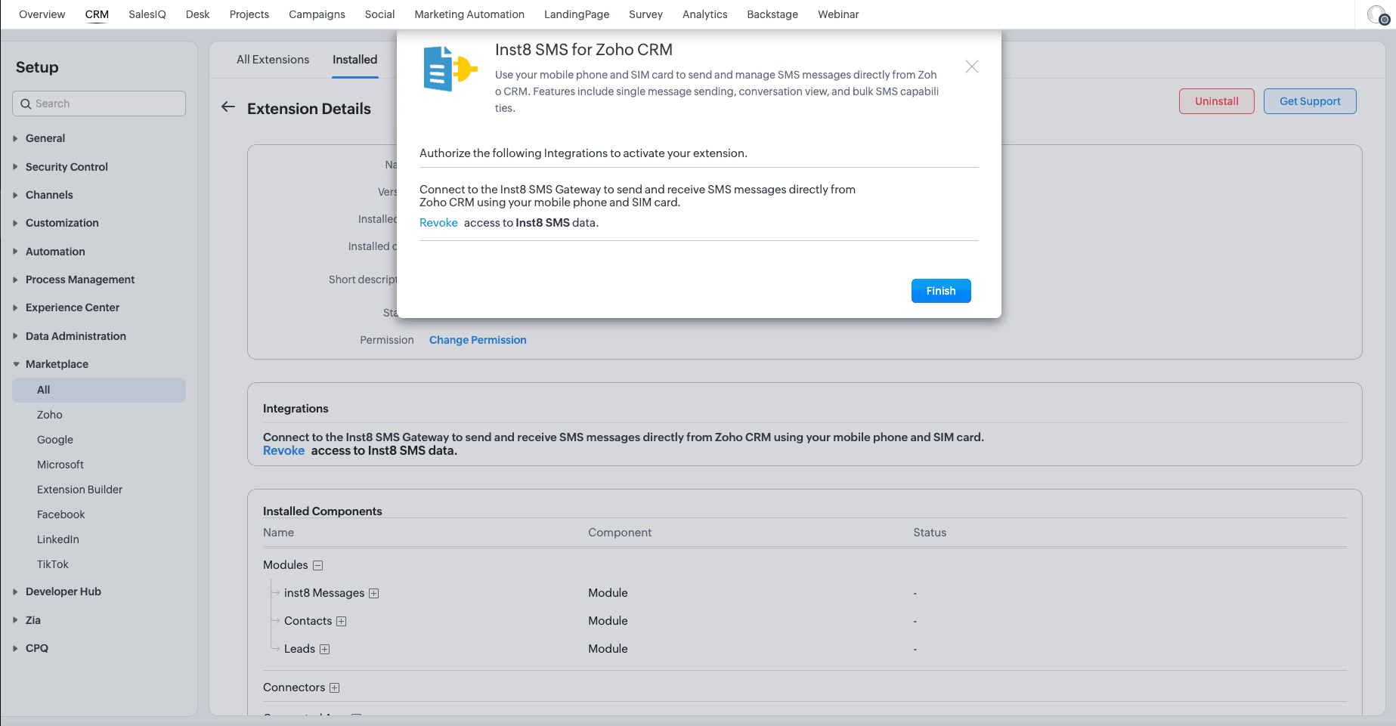Open the Change Permission link

point(478,340)
